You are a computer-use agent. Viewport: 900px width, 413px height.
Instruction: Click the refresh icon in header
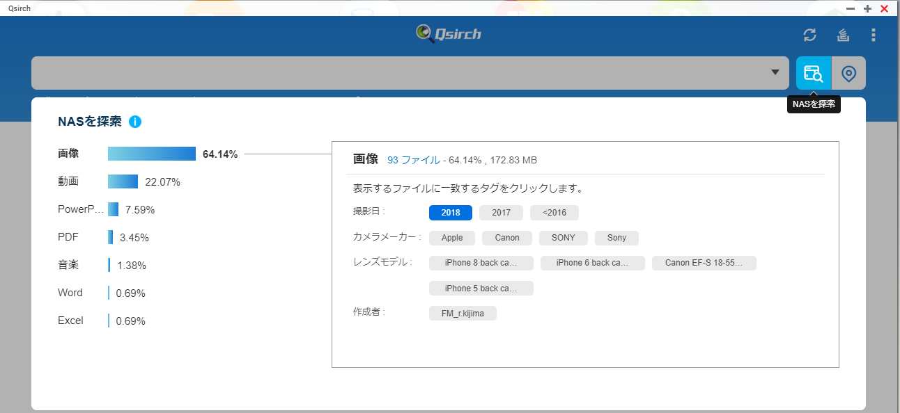809,35
